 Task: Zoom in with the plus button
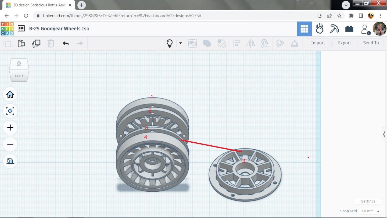10,128
